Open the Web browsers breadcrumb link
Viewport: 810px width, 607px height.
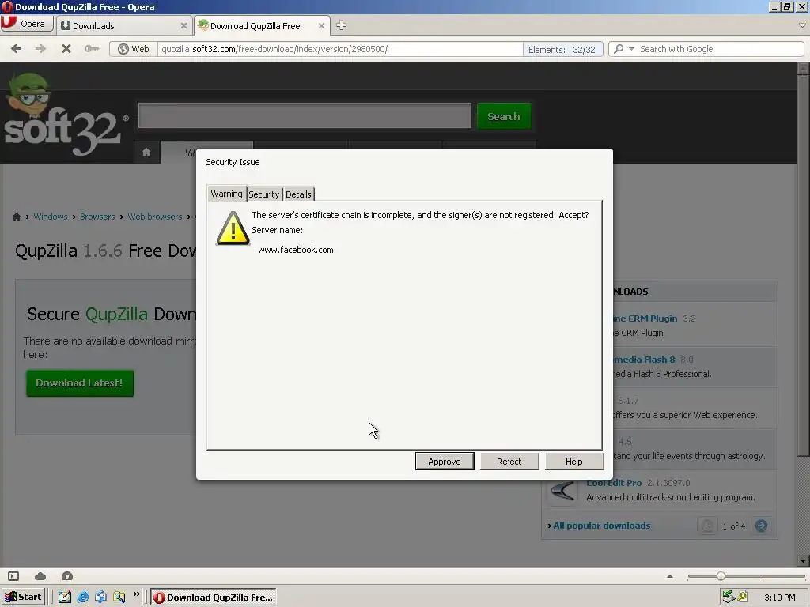coord(155,217)
